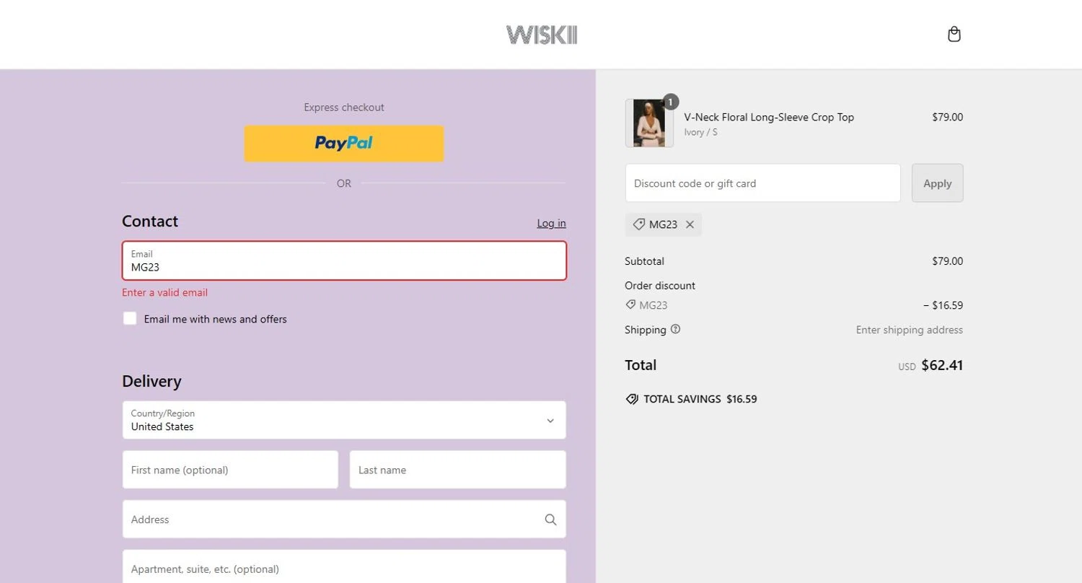Click the First name (optional) field
The height and width of the screenshot is (583, 1082).
pyautogui.click(x=230, y=470)
